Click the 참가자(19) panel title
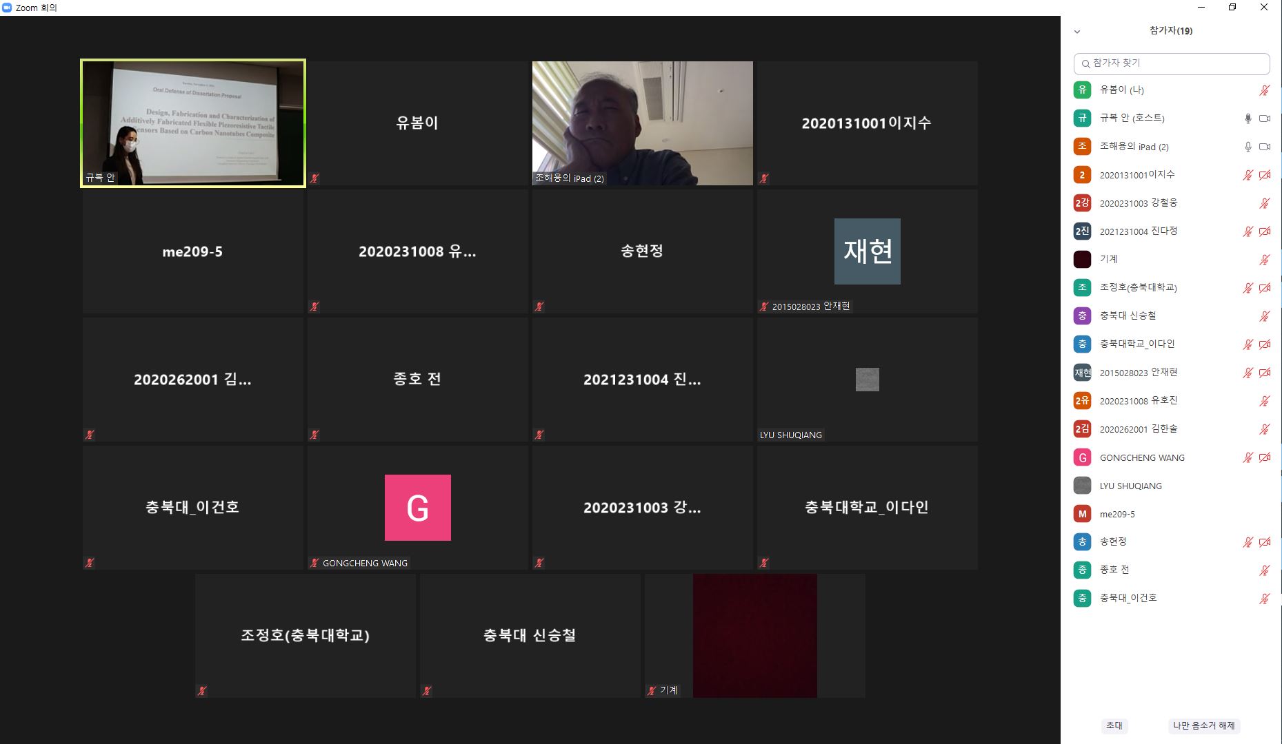The width and height of the screenshot is (1282, 744). point(1171,30)
